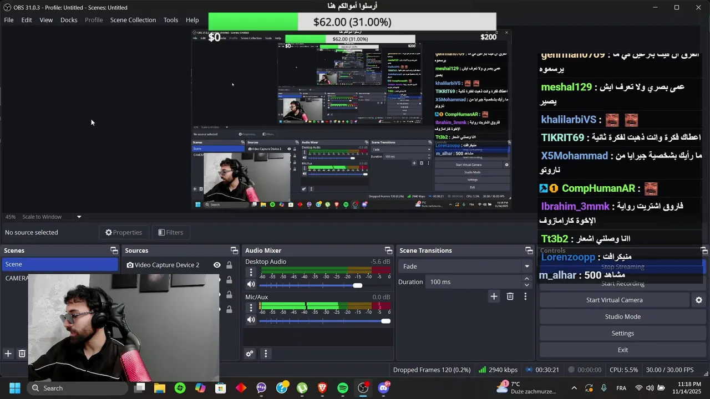Open Discord from the taskbar
710x399 pixels.
pyautogui.click(x=383, y=388)
